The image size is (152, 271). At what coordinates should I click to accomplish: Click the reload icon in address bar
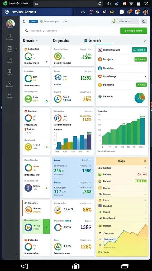click(99, 3)
